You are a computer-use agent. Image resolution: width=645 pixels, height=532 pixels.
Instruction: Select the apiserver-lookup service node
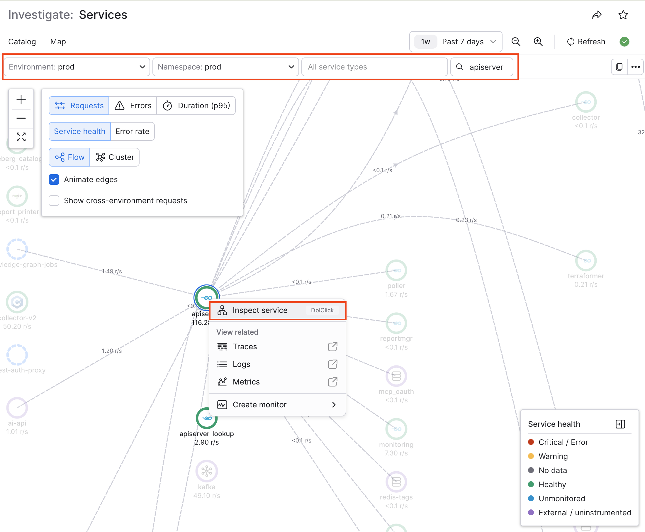pos(207,418)
